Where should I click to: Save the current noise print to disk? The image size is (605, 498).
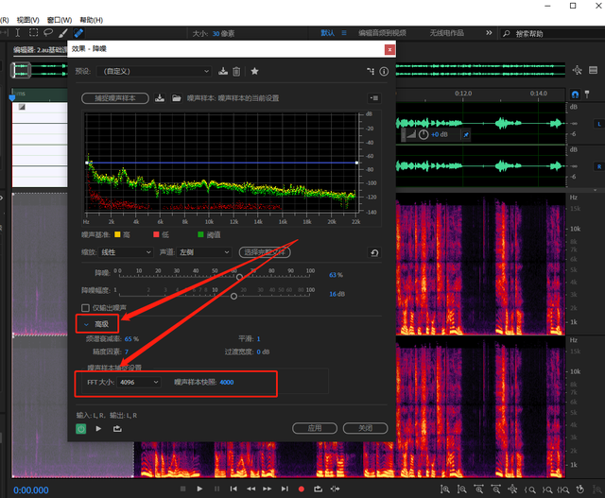click(x=161, y=97)
